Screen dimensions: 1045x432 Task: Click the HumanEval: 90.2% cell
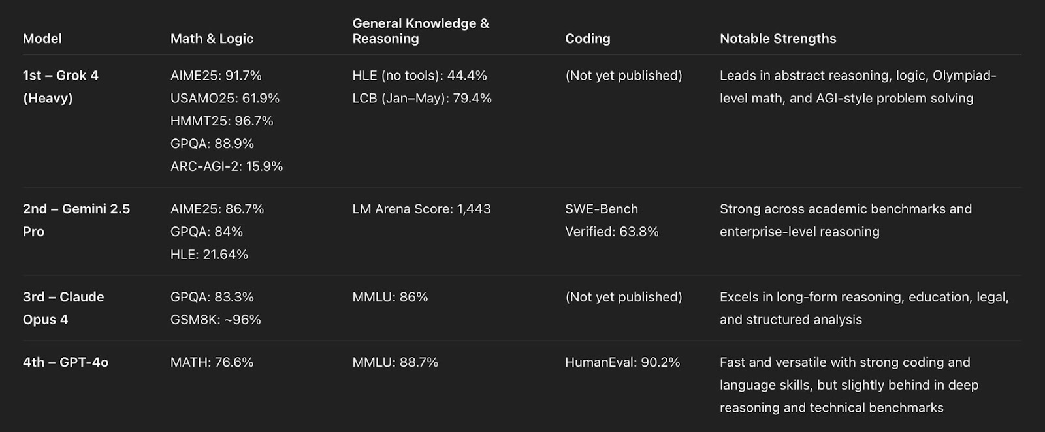[622, 362]
